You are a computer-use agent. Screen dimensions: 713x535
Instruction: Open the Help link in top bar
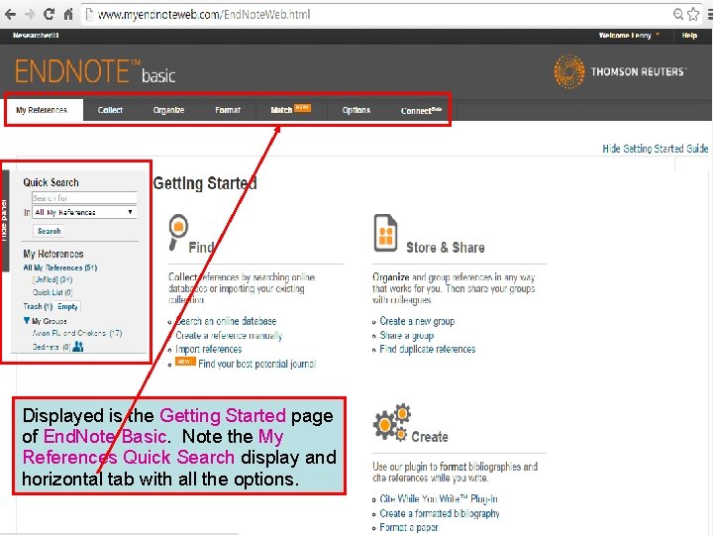[689, 35]
